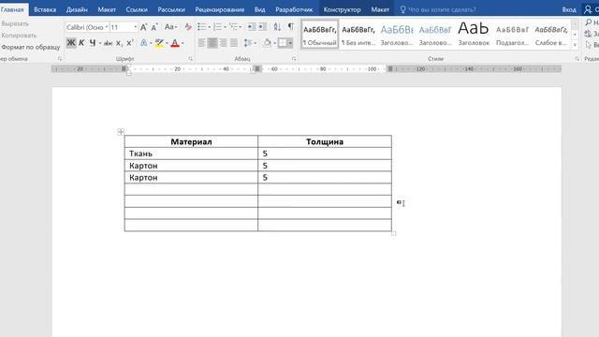The height and width of the screenshot is (337, 599).
Task: Click Формат по образцу button
Action: [30, 47]
